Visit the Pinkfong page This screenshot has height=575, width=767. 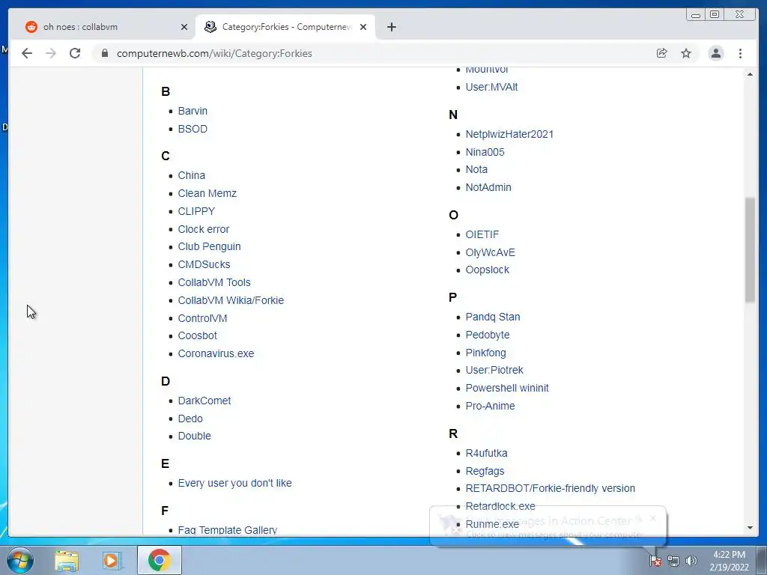point(485,353)
